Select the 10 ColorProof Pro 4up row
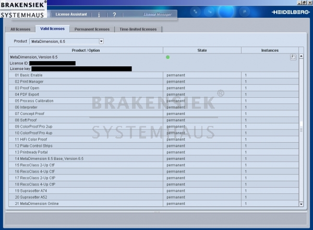This screenshot has height=230, width=313. coord(154,133)
